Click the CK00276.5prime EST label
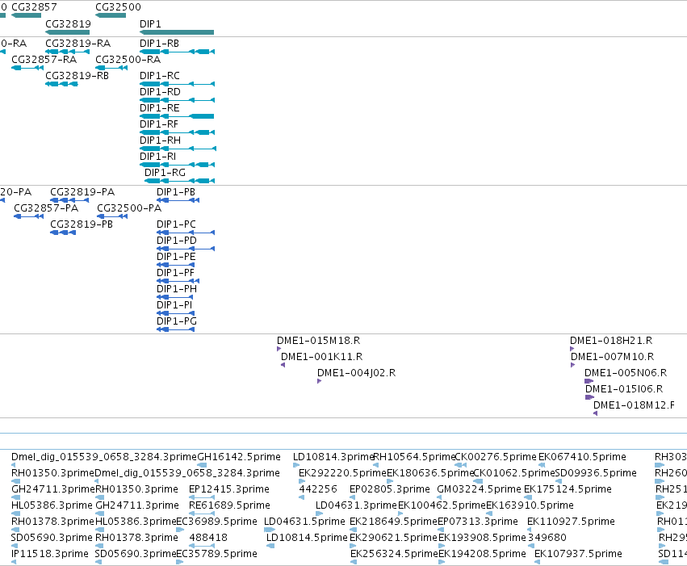 coord(496,457)
